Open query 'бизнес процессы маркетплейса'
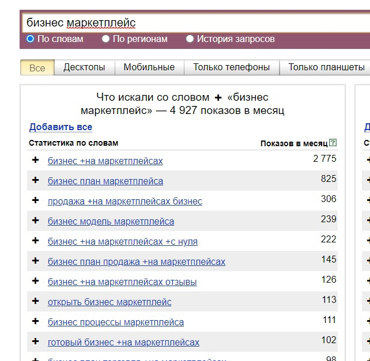 pyautogui.click(x=116, y=322)
